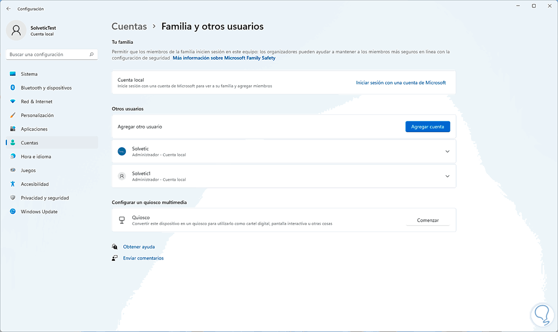This screenshot has width=558, height=332.
Task: Open Red & Internet section
Action: pos(36,101)
